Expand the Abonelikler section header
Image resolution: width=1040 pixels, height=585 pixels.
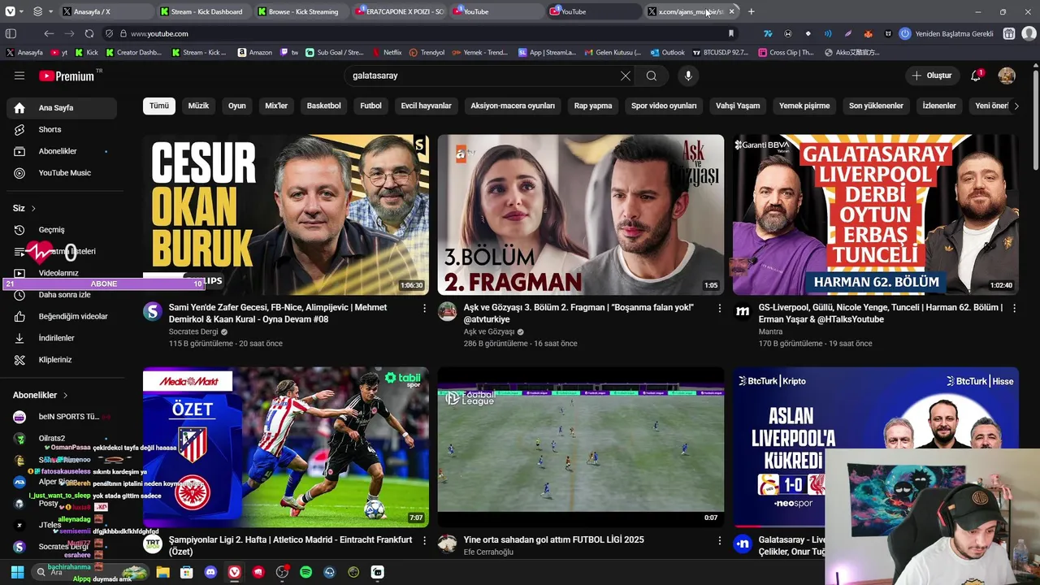41,395
